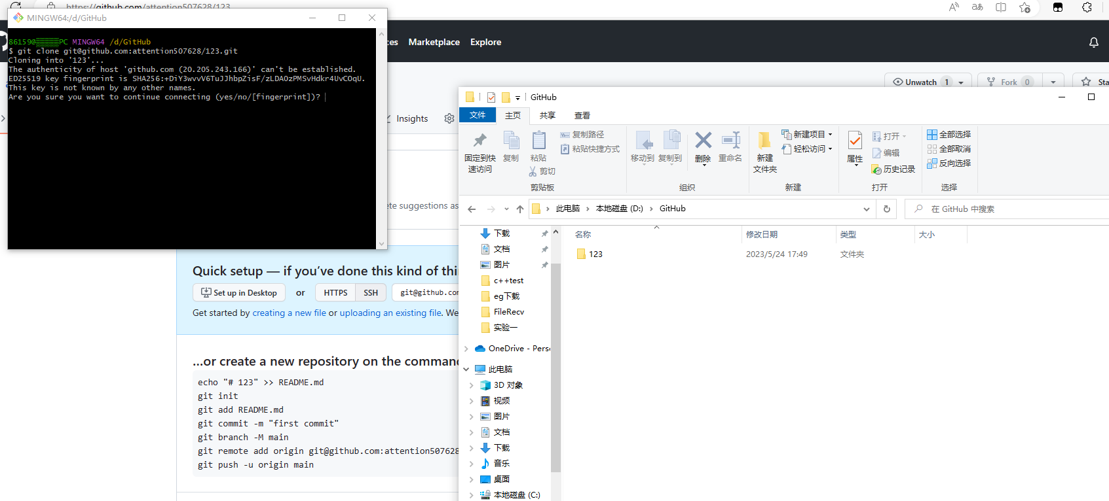
Task: Follow the 'creating a new file' link
Action: [289, 313]
